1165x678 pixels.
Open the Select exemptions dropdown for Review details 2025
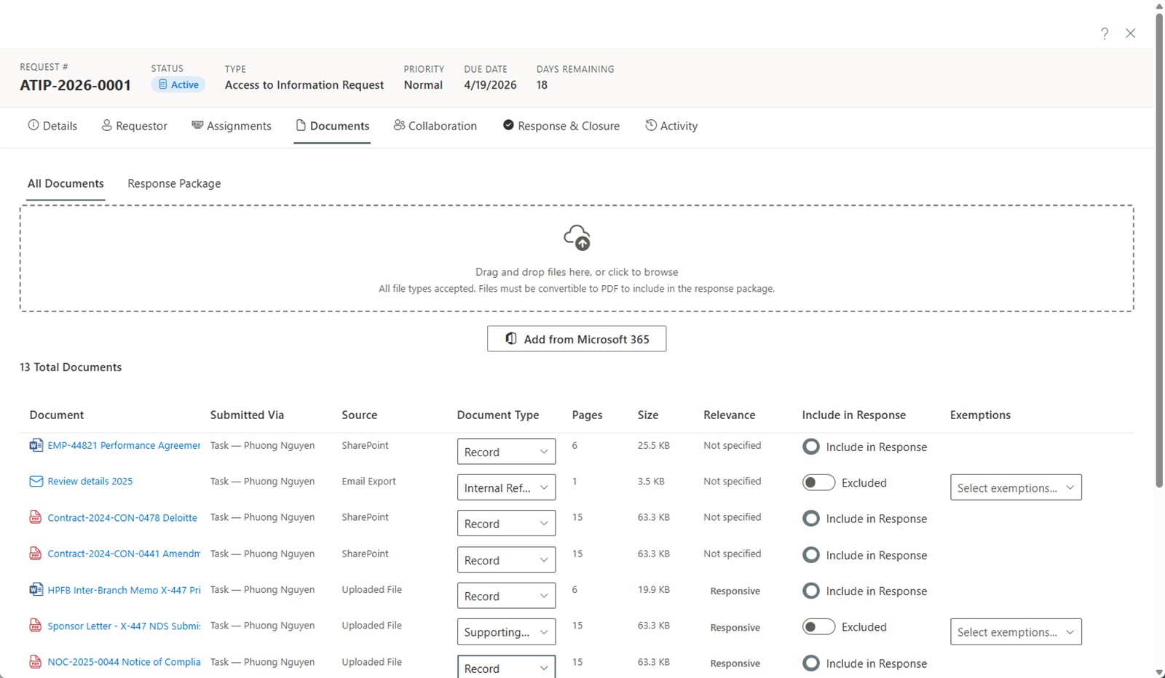[1015, 487]
